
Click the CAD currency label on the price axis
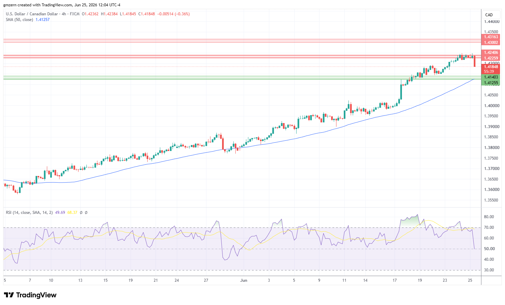pos(489,15)
